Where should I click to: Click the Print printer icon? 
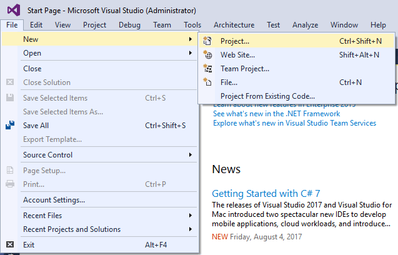[x=10, y=184]
